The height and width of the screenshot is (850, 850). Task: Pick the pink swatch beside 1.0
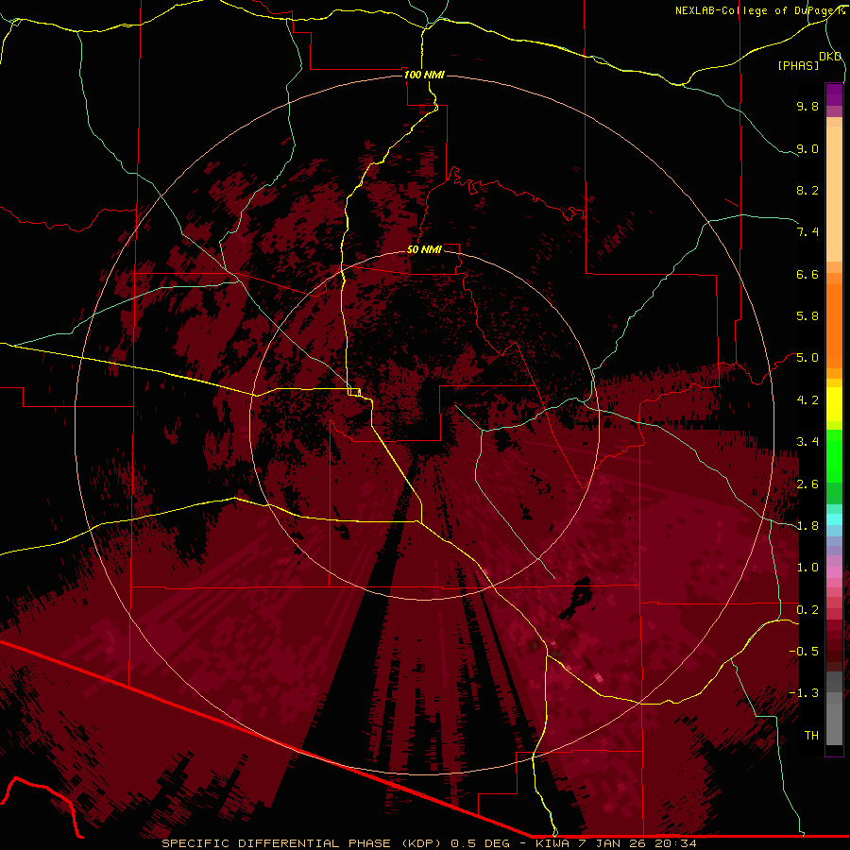pyautogui.click(x=834, y=572)
